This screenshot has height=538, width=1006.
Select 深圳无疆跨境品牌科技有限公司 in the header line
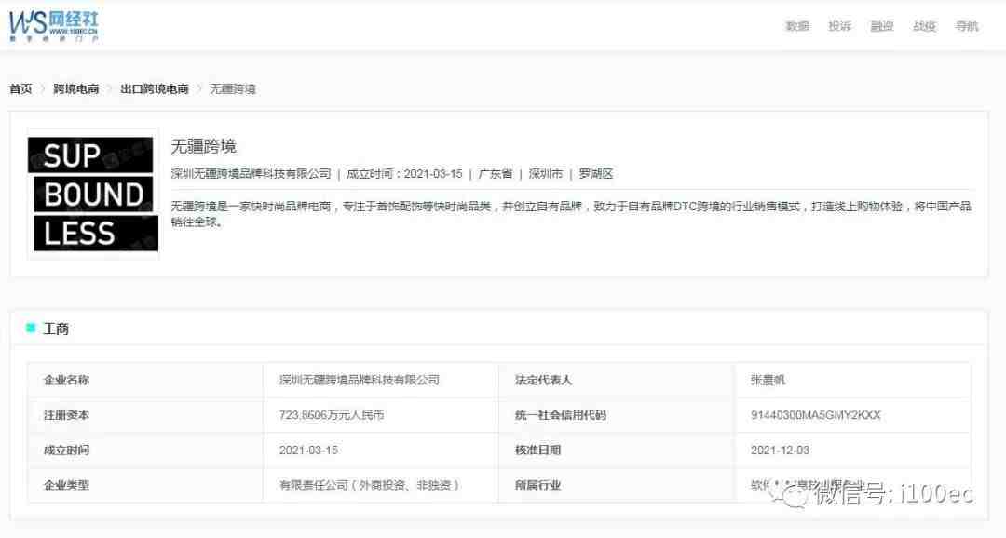pos(251,174)
